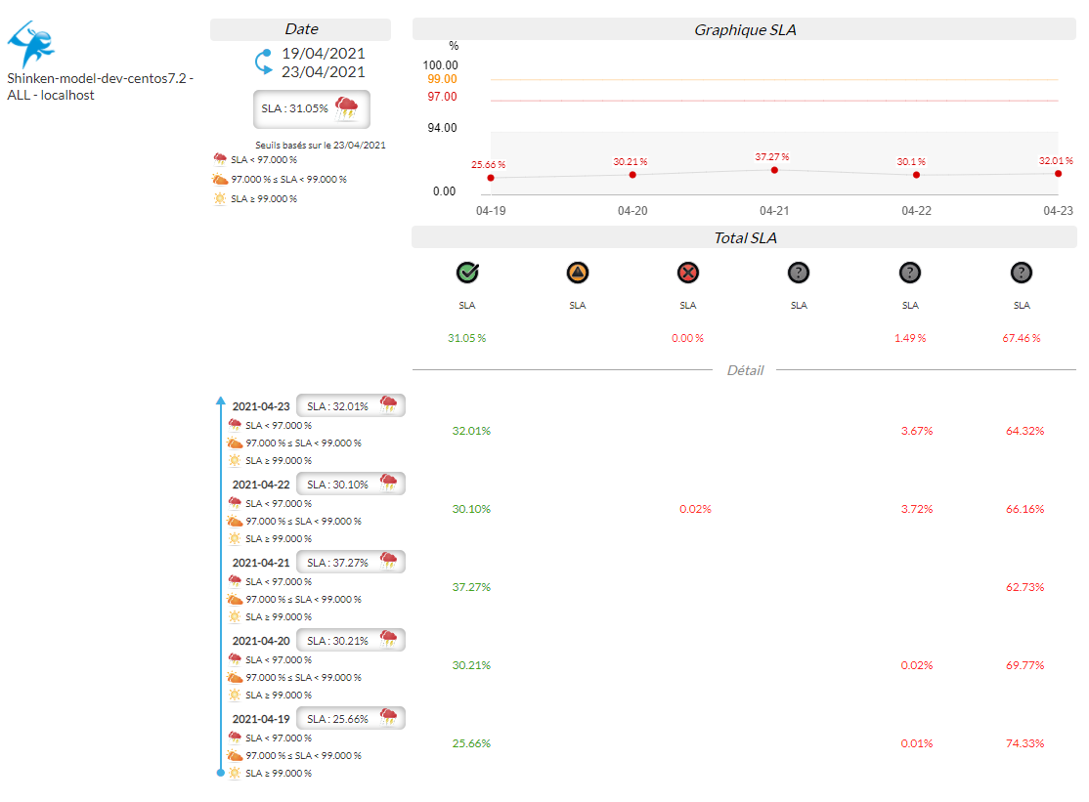Open the 2021-04-23 SLA 32.01% badge
Screen dimensions: 1089x802
pos(350,405)
